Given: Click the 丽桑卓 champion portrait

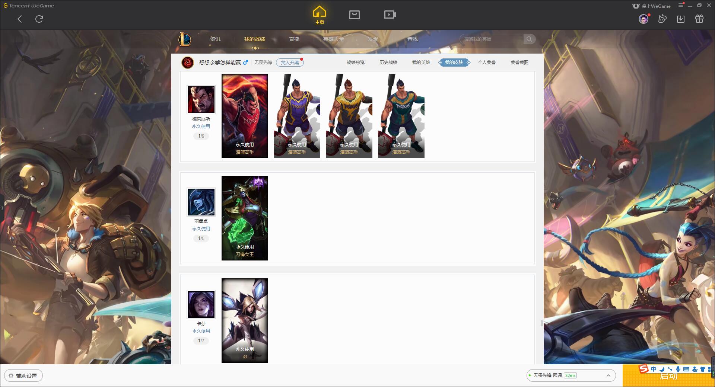Looking at the screenshot, I should pyautogui.click(x=201, y=202).
